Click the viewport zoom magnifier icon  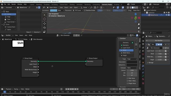(x=139, y=24)
